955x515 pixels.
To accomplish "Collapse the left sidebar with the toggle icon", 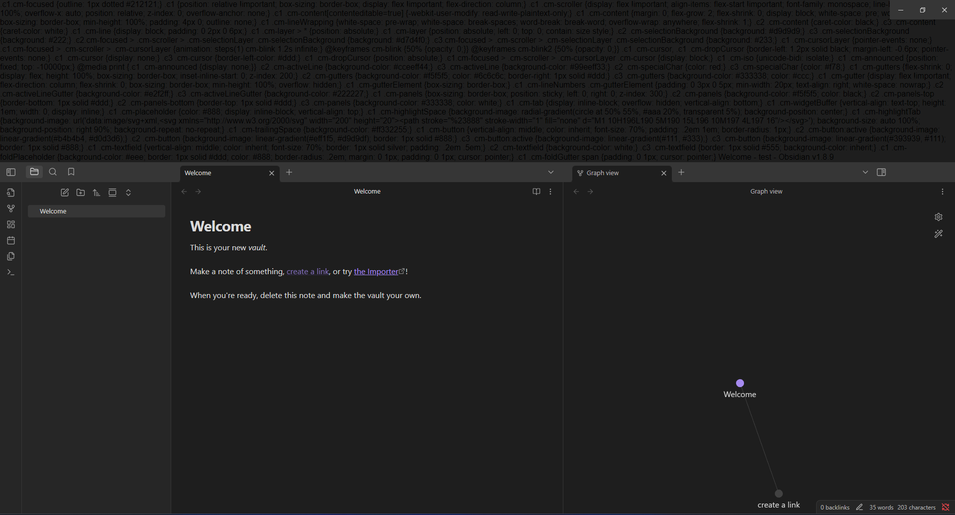I will click(11, 172).
